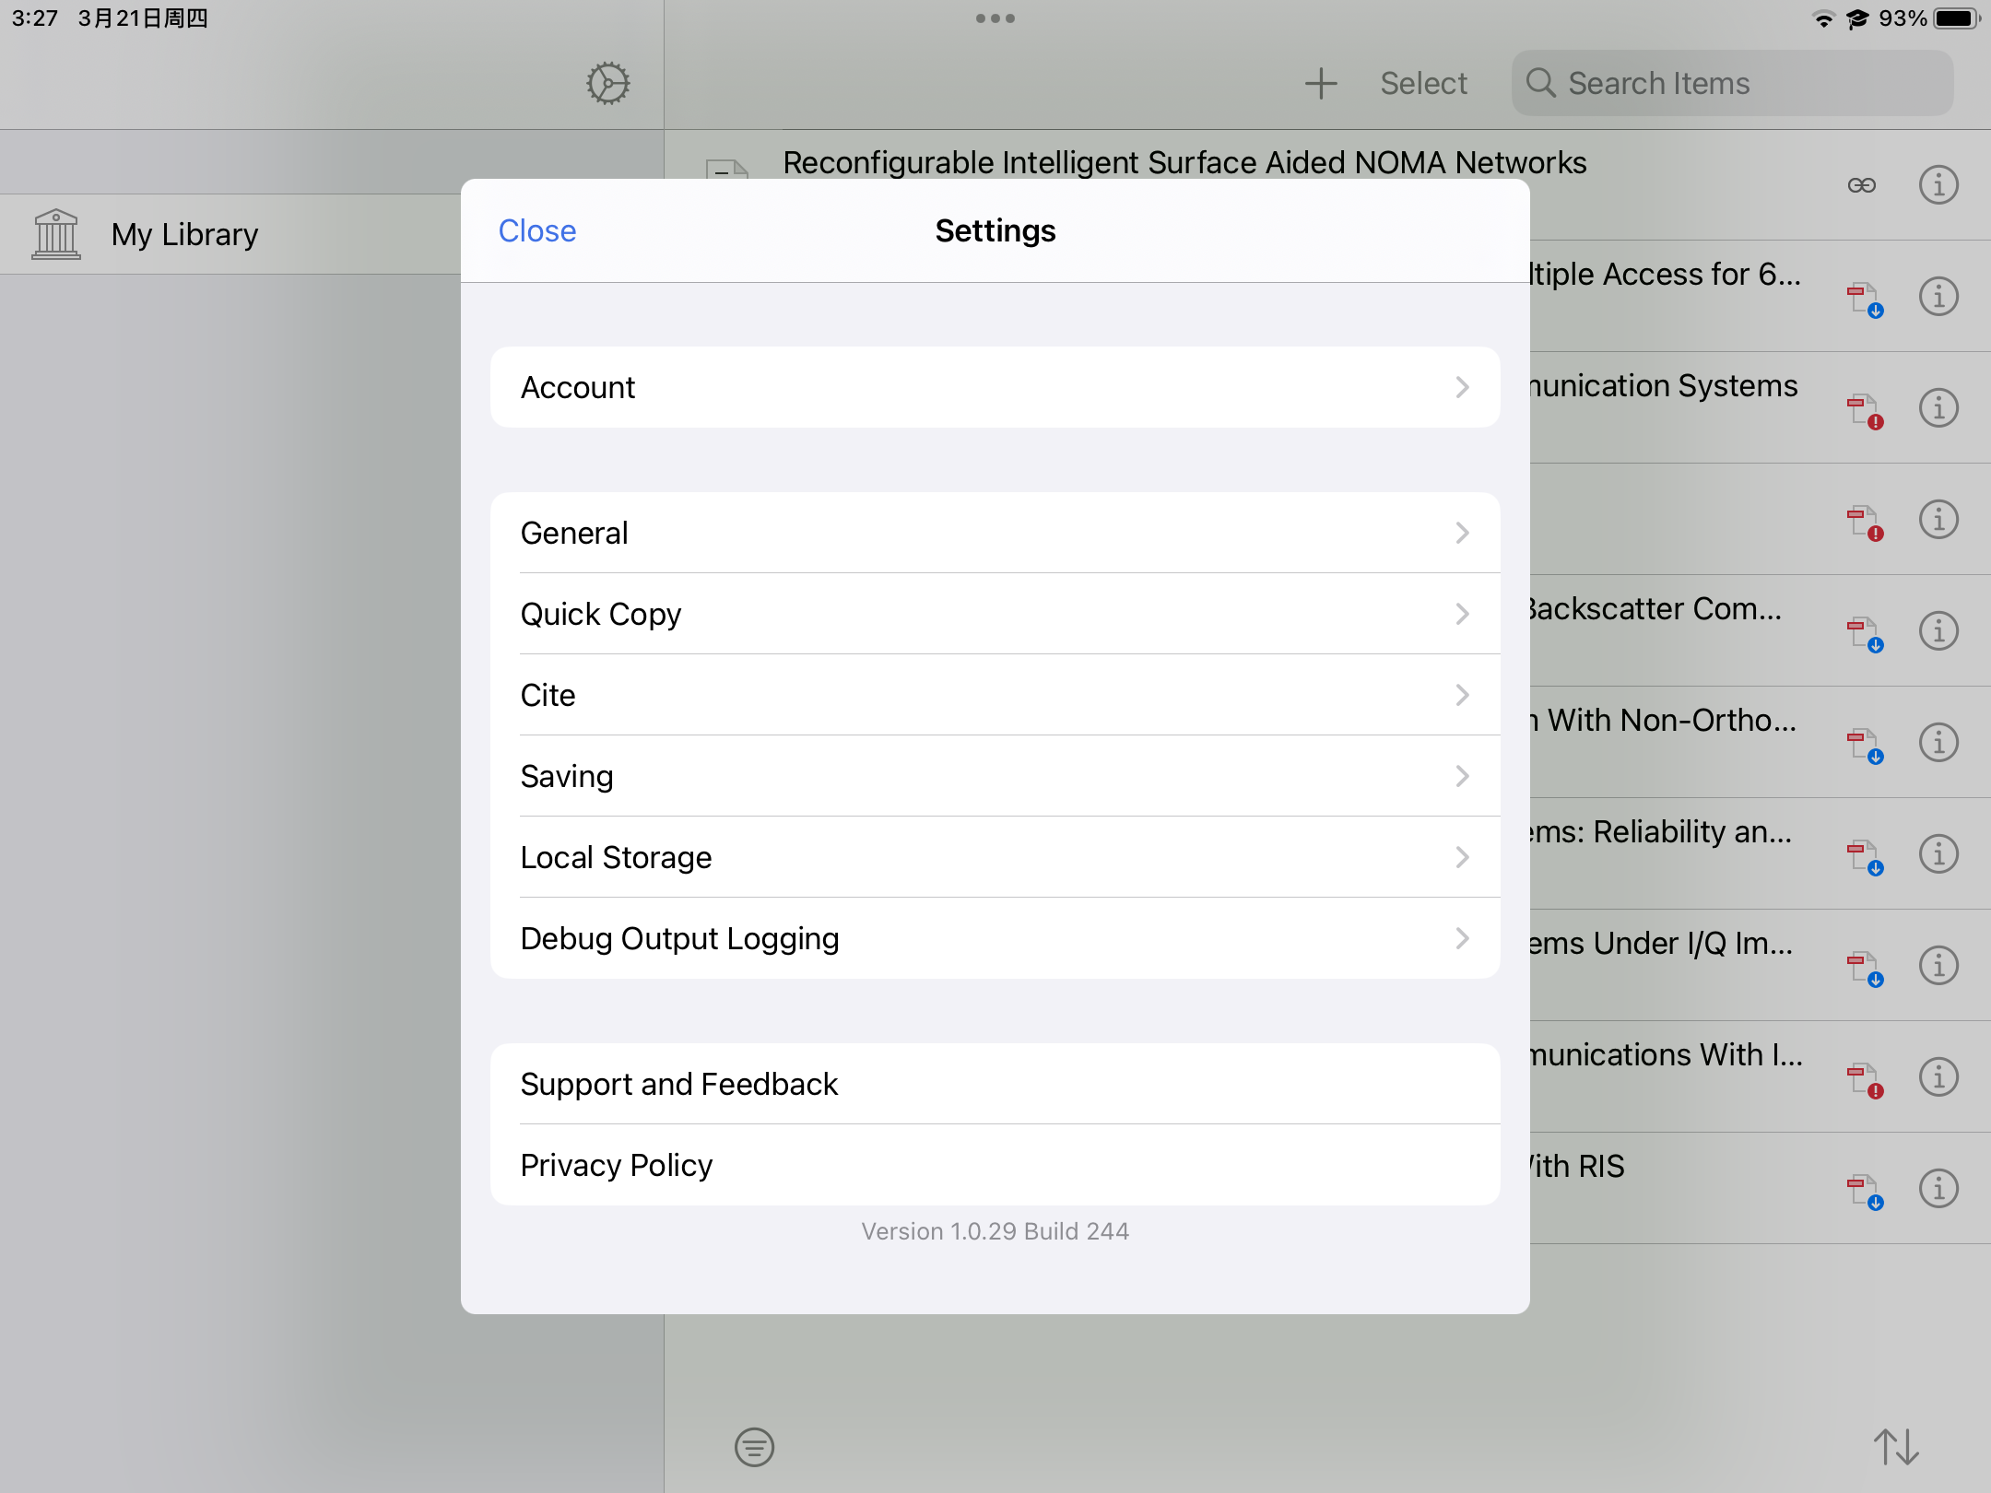The height and width of the screenshot is (1493, 1991).
Task: Open Account settings
Action: point(995,387)
